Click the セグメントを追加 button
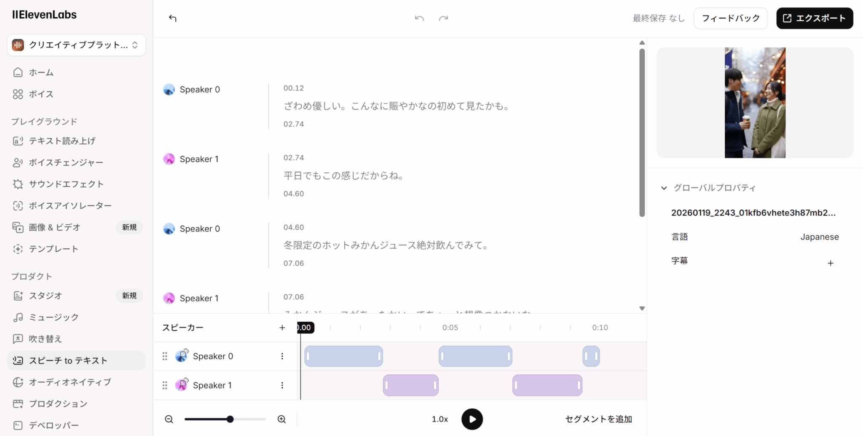863x436 pixels. [x=598, y=419]
